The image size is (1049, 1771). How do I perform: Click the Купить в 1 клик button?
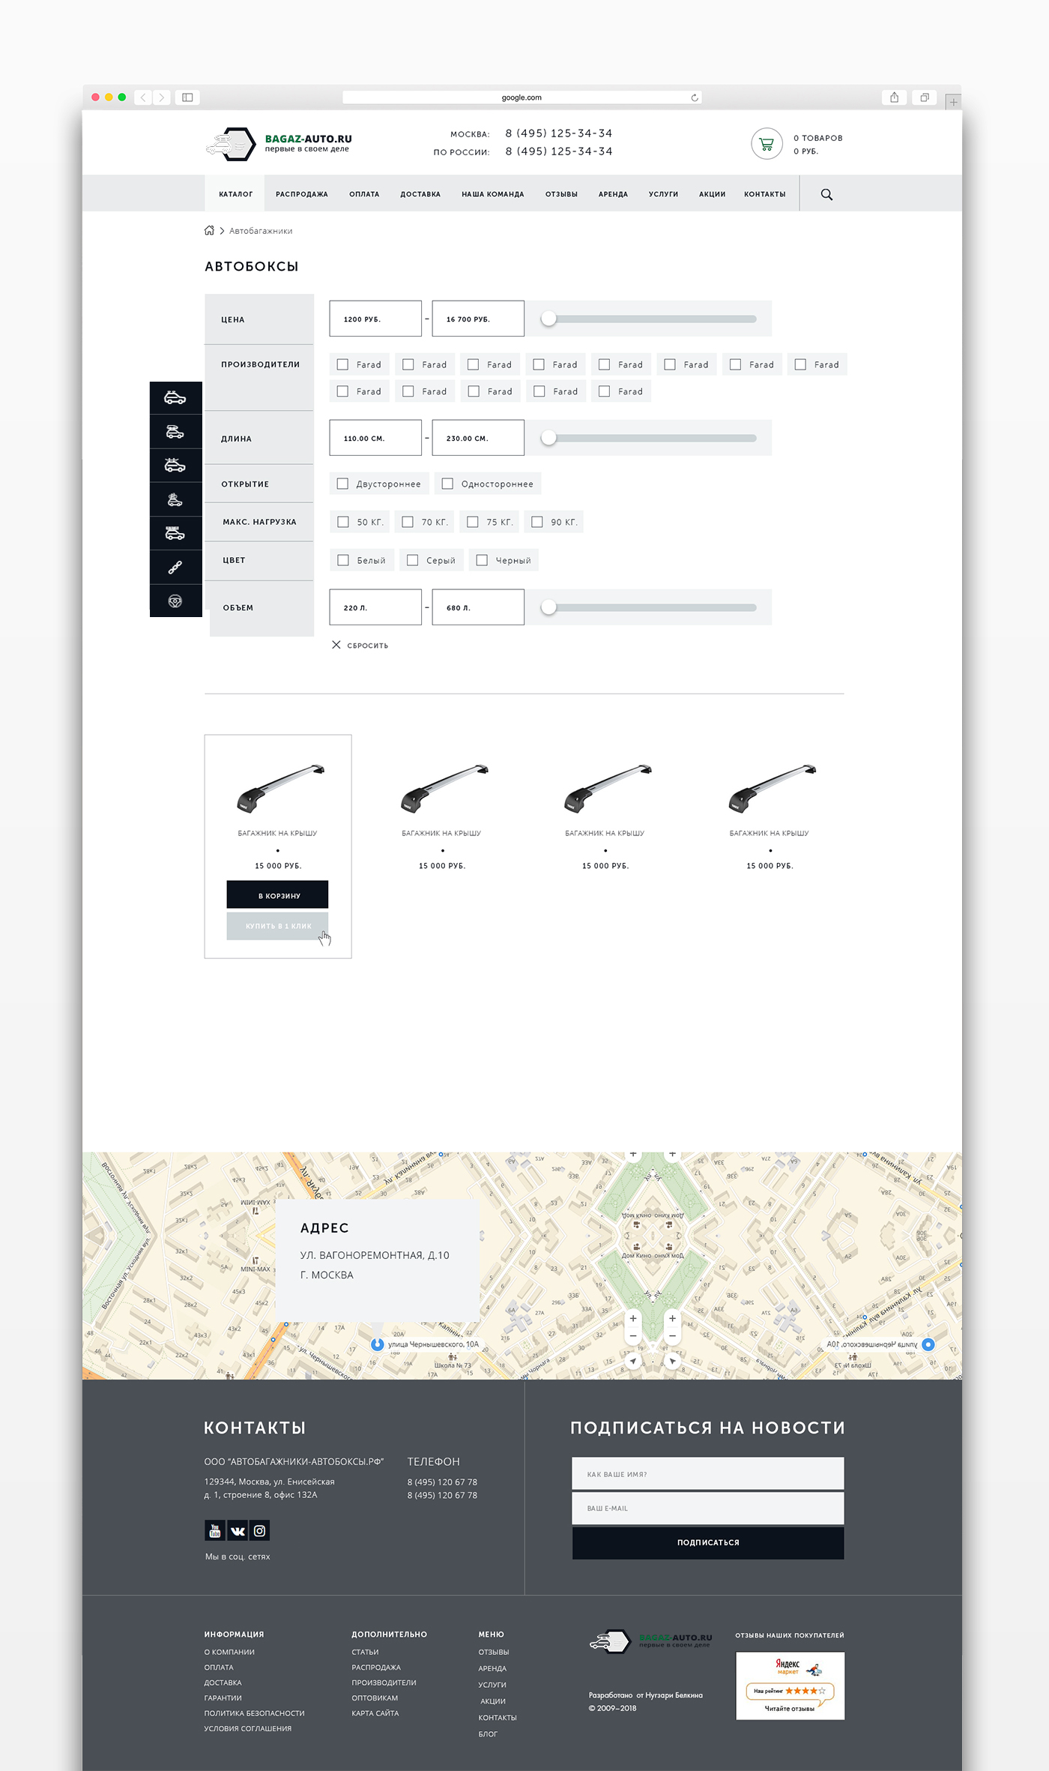coord(278,926)
